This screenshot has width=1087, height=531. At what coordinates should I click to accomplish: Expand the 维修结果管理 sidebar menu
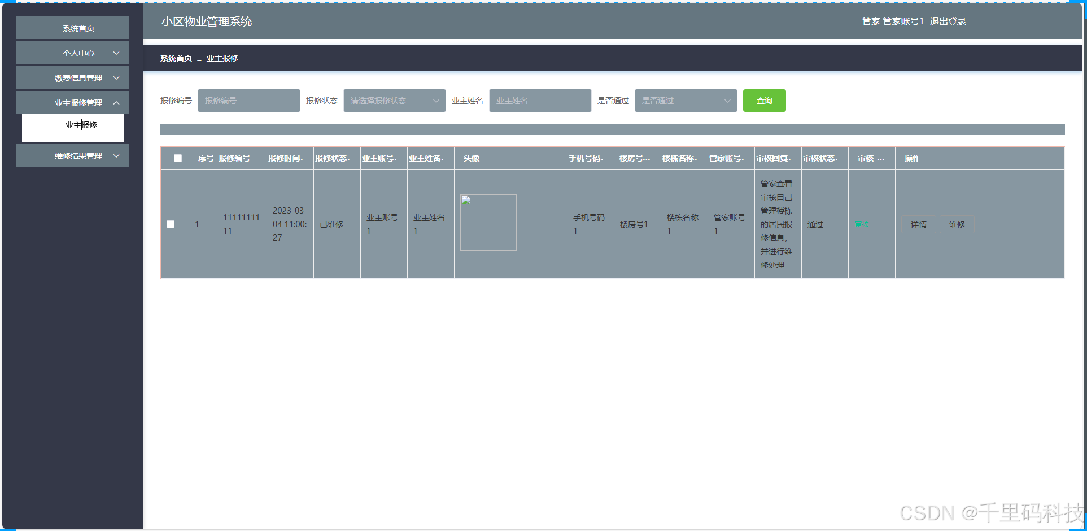click(x=73, y=156)
